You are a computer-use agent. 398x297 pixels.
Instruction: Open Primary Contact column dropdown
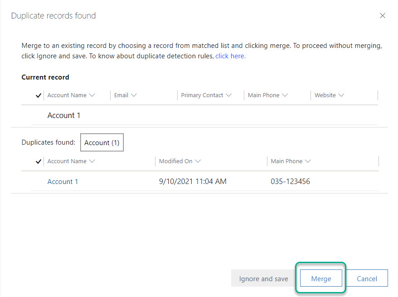(206, 95)
